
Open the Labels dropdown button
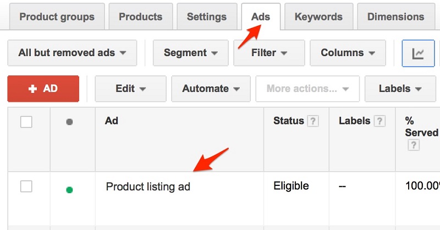tap(400, 89)
